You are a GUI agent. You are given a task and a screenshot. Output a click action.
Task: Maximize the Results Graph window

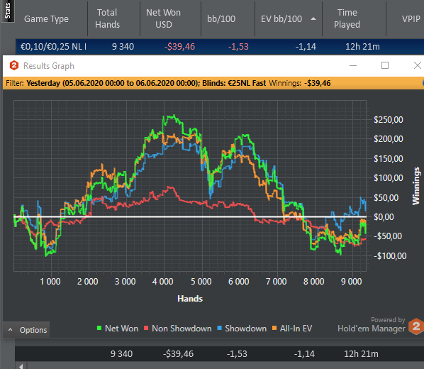[385, 65]
